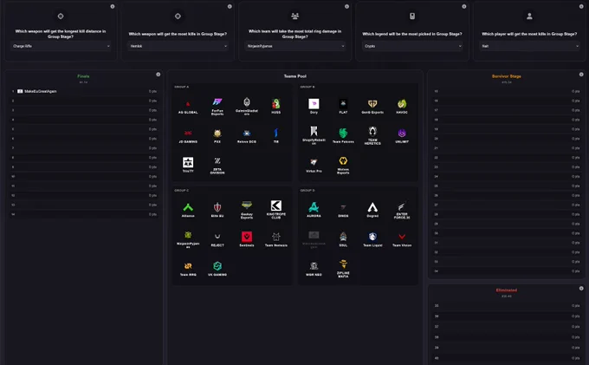The image size is (589, 365).
Task: Pick the VK GAMING team logo
Action: (x=217, y=266)
